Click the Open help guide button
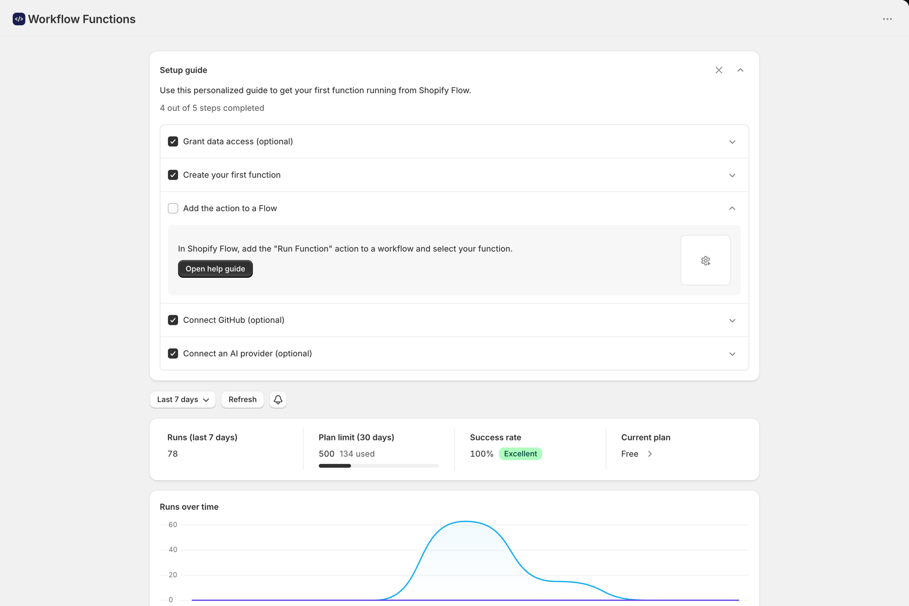The width and height of the screenshot is (909, 606). (215, 269)
